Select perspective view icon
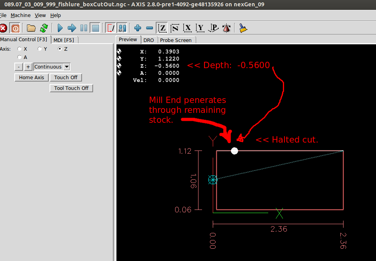The width and height of the screenshot is (376, 261). click(226, 28)
